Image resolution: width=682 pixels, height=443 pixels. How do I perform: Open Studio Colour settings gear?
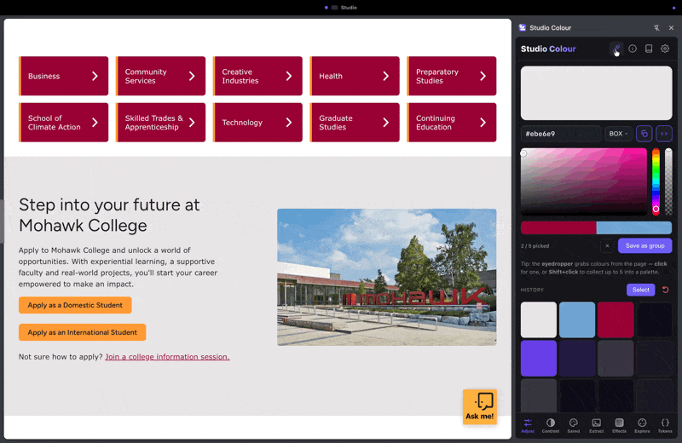click(665, 49)
